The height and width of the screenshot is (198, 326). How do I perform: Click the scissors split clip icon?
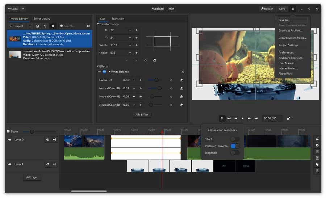(317, 139)
